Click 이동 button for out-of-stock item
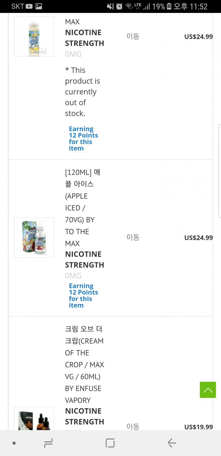 coord(133,37)
